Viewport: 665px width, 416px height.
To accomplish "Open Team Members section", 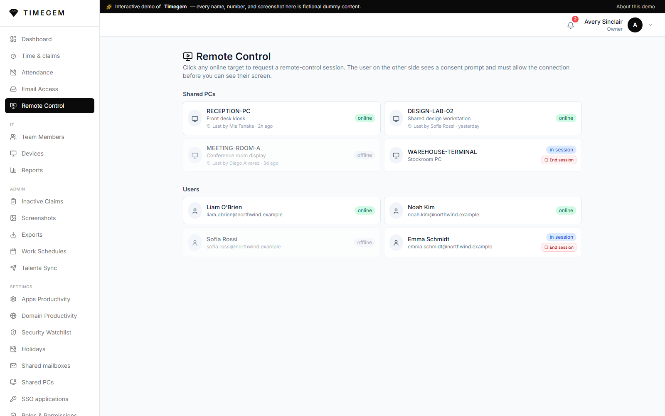I will coord(50,137).
